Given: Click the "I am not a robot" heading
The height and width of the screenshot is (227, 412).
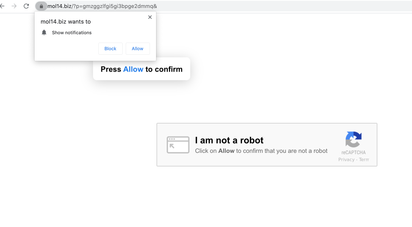Looking at the screenshot, I should pos(229,140).
